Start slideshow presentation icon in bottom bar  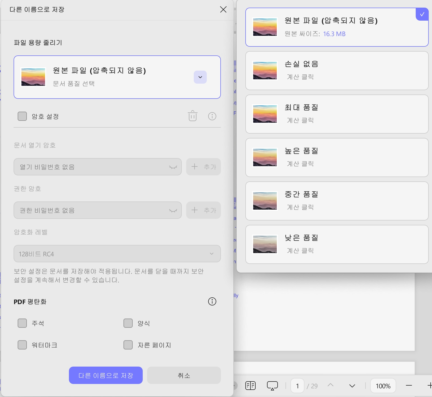click(x=272, y=386)
